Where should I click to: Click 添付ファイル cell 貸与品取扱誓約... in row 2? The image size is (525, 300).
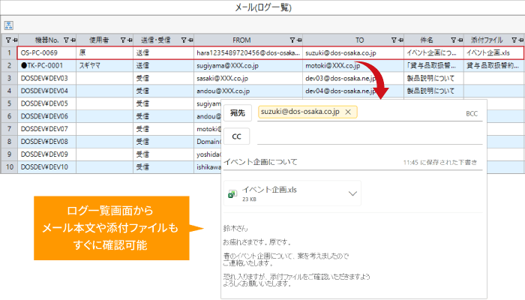pyautogui.click(x=494, y=66)
